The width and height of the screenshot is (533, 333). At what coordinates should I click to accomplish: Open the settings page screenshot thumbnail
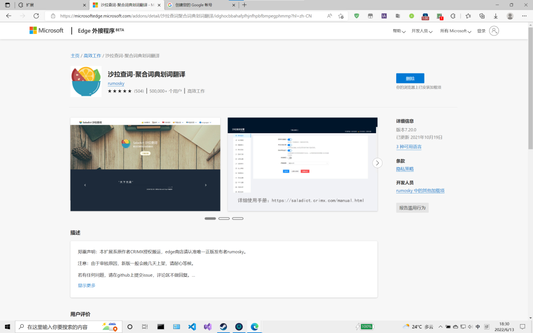pyautogui.click(x=303, y=164)
